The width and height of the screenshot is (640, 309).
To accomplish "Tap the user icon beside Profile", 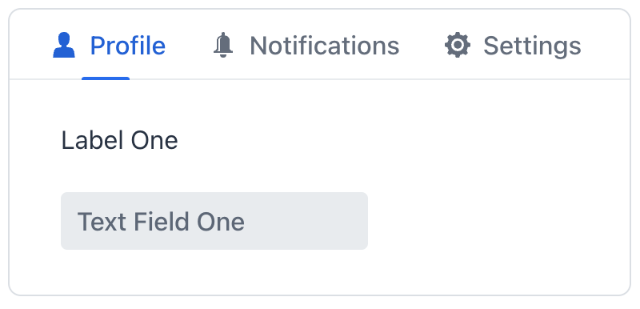I will pos(64,46).
